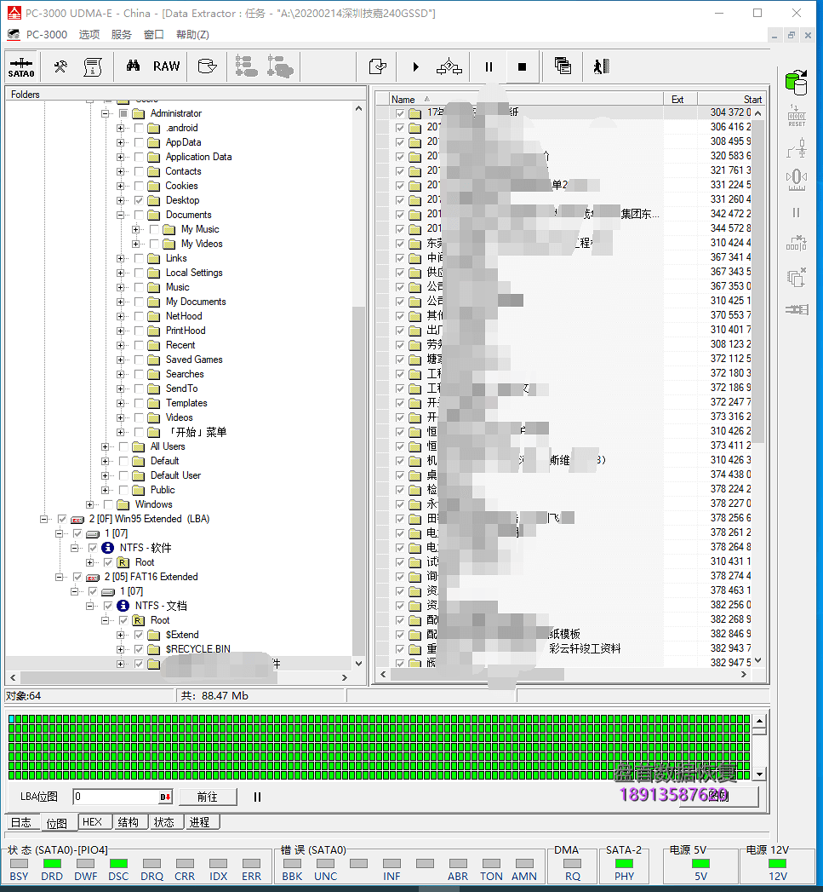Click the checkmark task document icon

coord(377,67)
